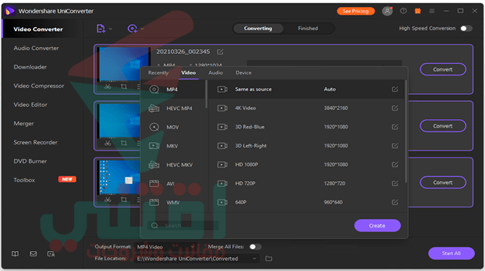
Task: Open the File Location dropdown
Action: pyautogui.click(x=197, y=259)
